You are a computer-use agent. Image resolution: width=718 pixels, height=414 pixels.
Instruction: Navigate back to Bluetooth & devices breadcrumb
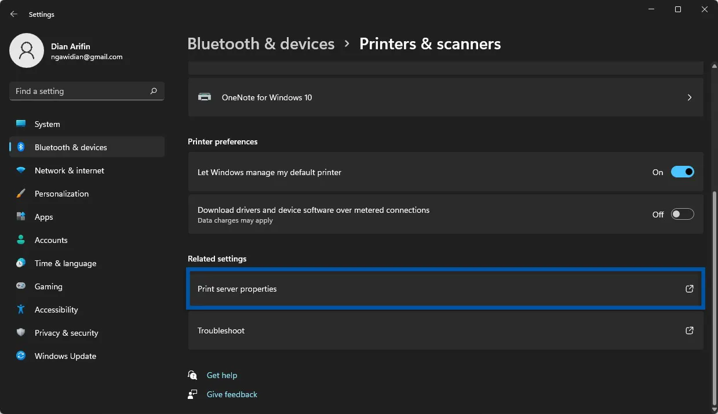(x=261, y=43)
